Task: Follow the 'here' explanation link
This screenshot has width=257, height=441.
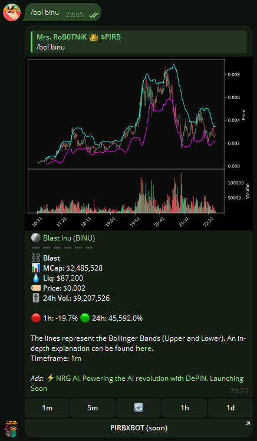Action: [144, 349]
